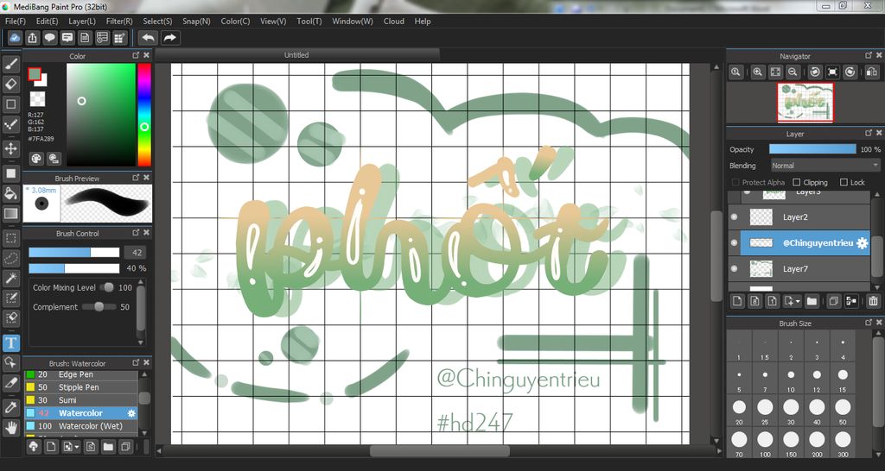The height and width of the screenshot is (471, 885).
Task: Select the Text tool
Action: tap(10, 342)
